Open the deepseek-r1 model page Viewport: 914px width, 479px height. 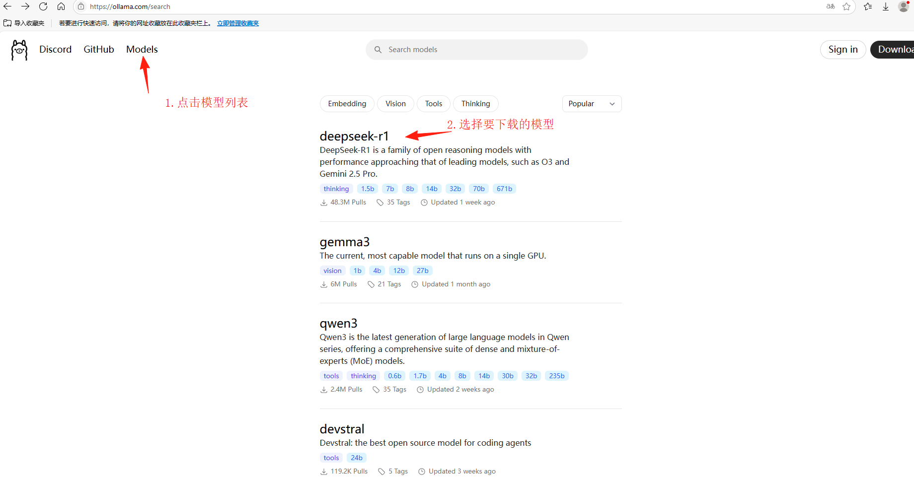(354, 136)
